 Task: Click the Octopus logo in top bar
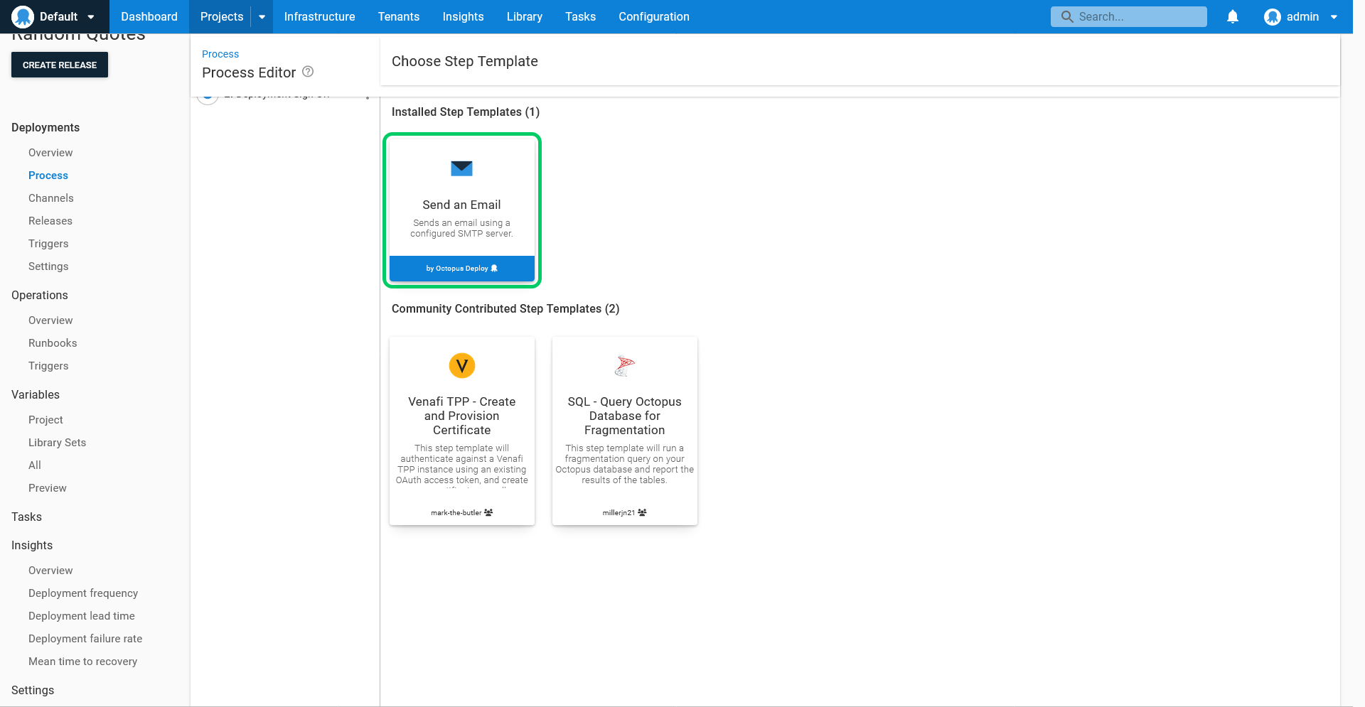[x=23, y=16]
